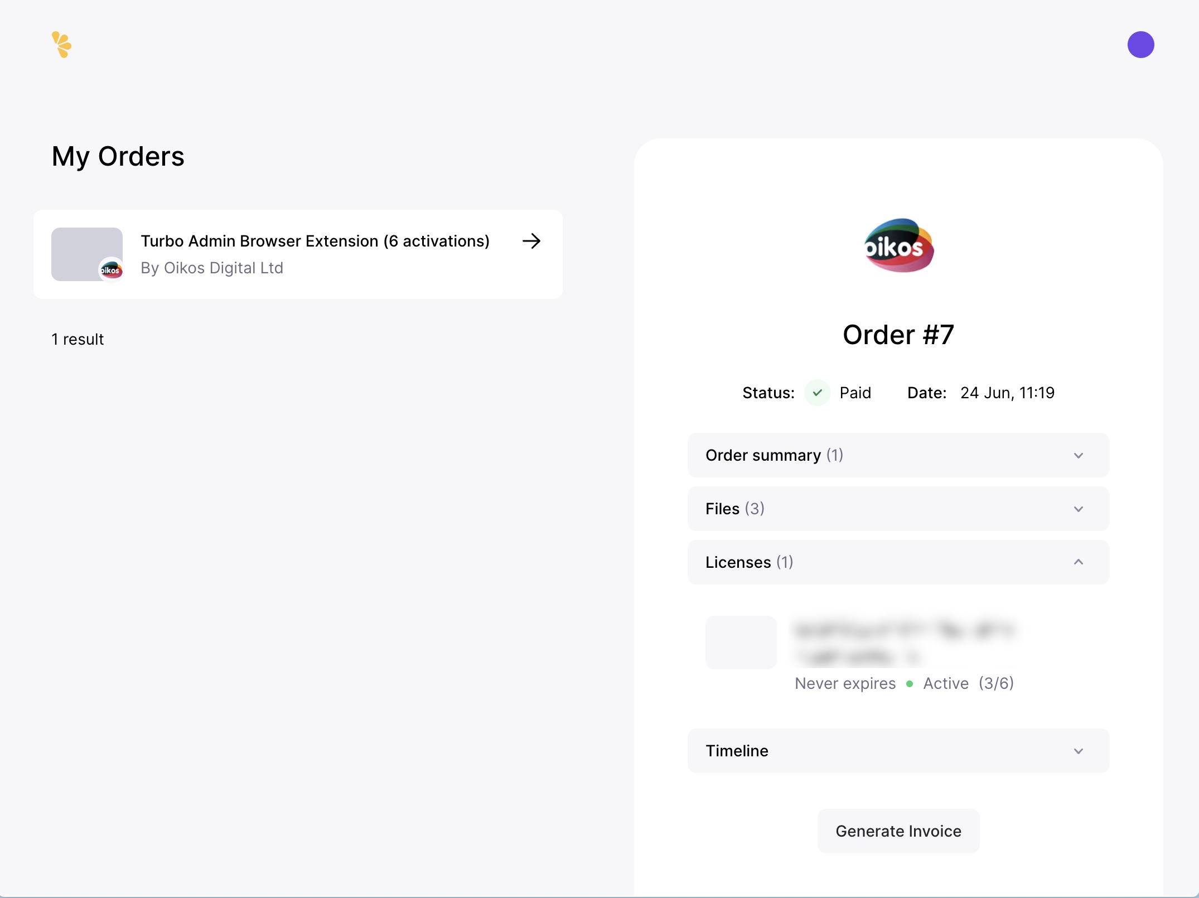The height and width of the screenshot is (898, 1199).
Task: Click the '24 Jun, 11:19' date
Action: [x=1007, y=393]
